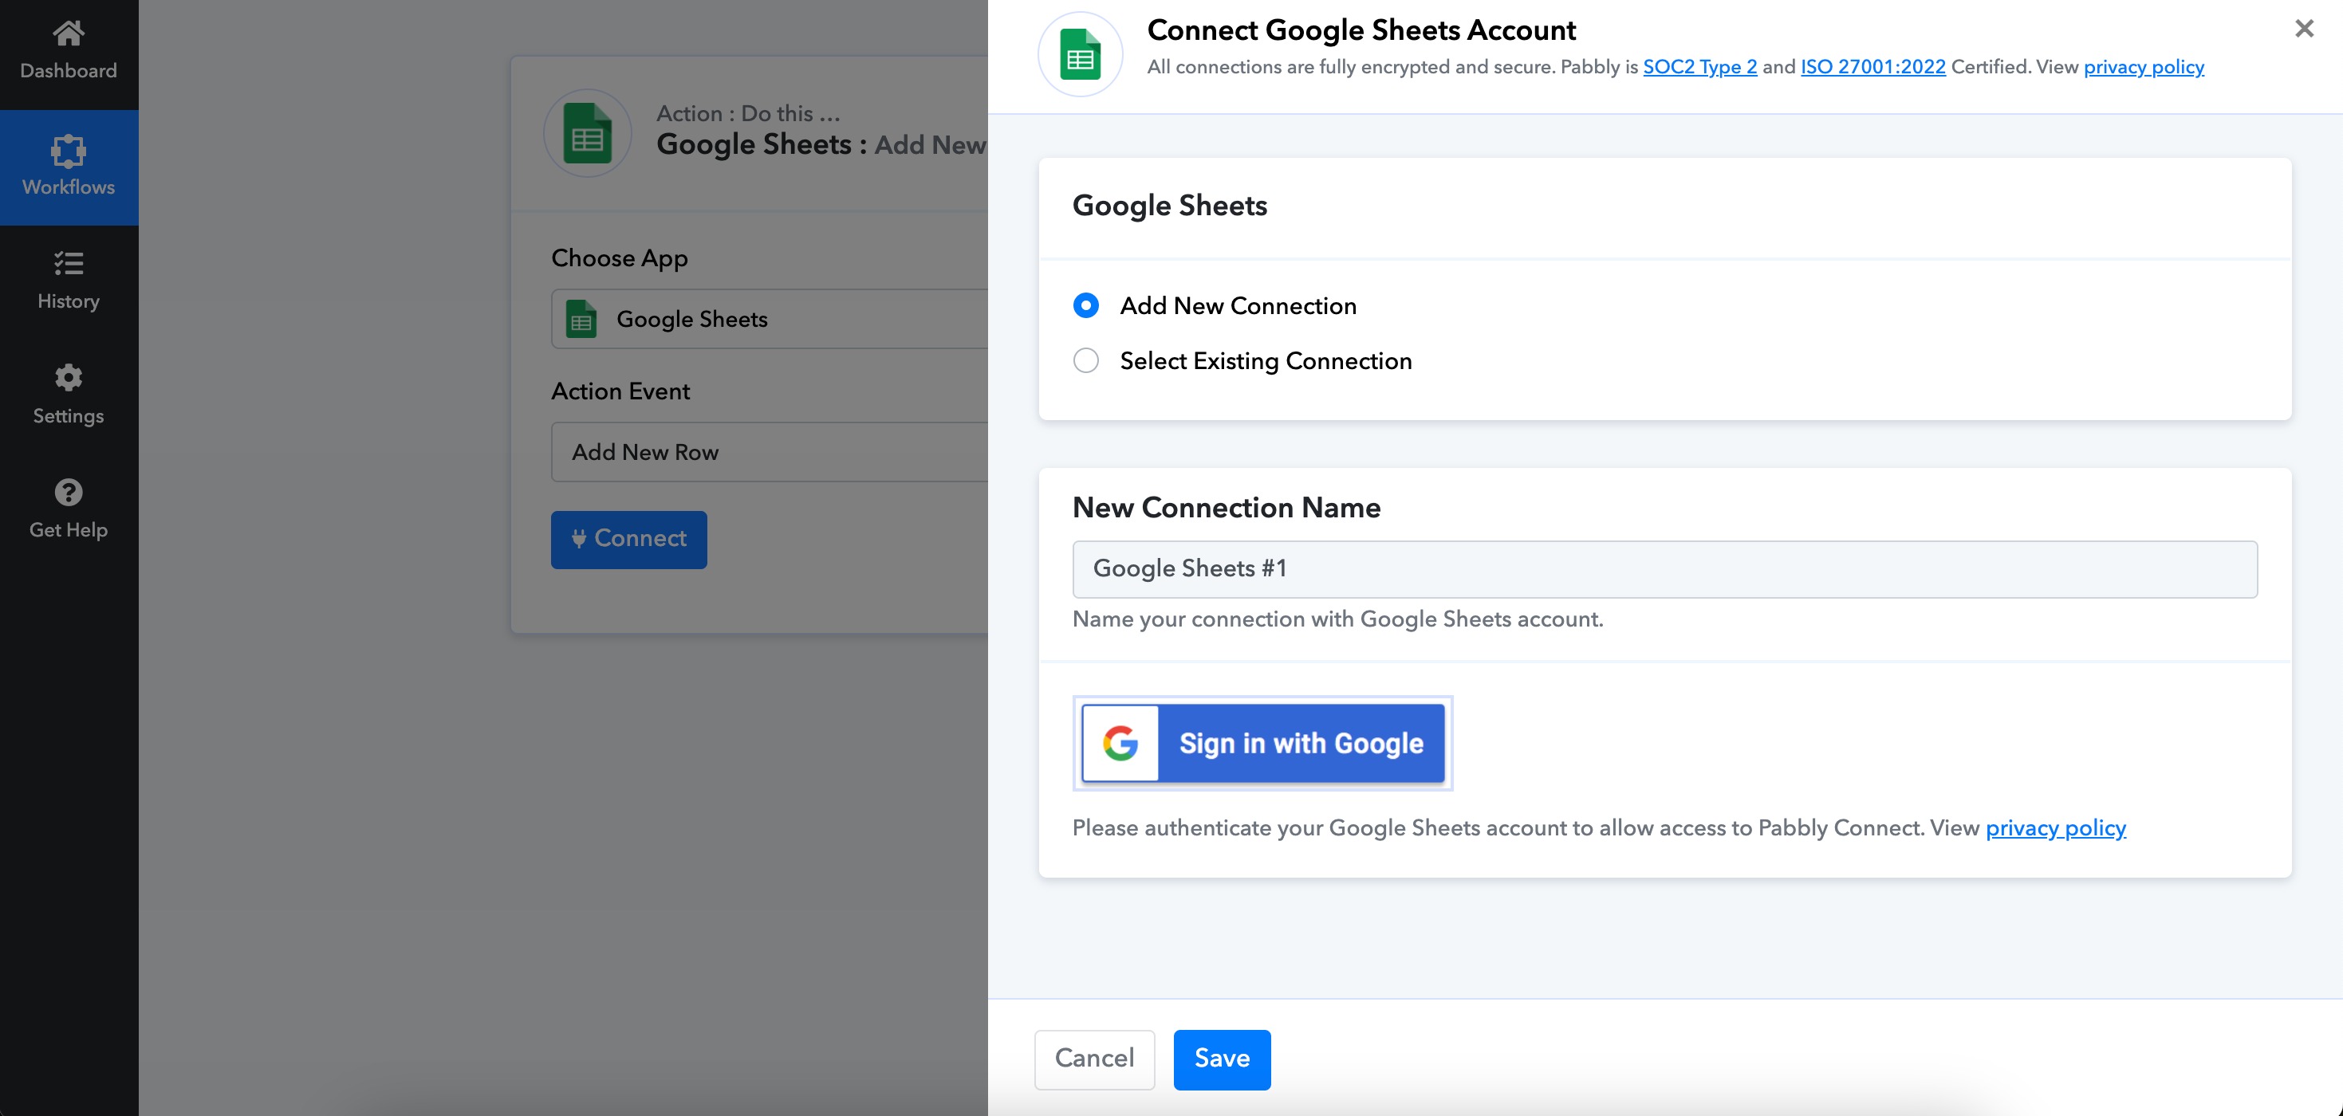The width and height of the screenshot is (2343, 1116).
Task: Click the Google Sheets icon in action step
Action: pyautogui.click(x=588, y=132)
